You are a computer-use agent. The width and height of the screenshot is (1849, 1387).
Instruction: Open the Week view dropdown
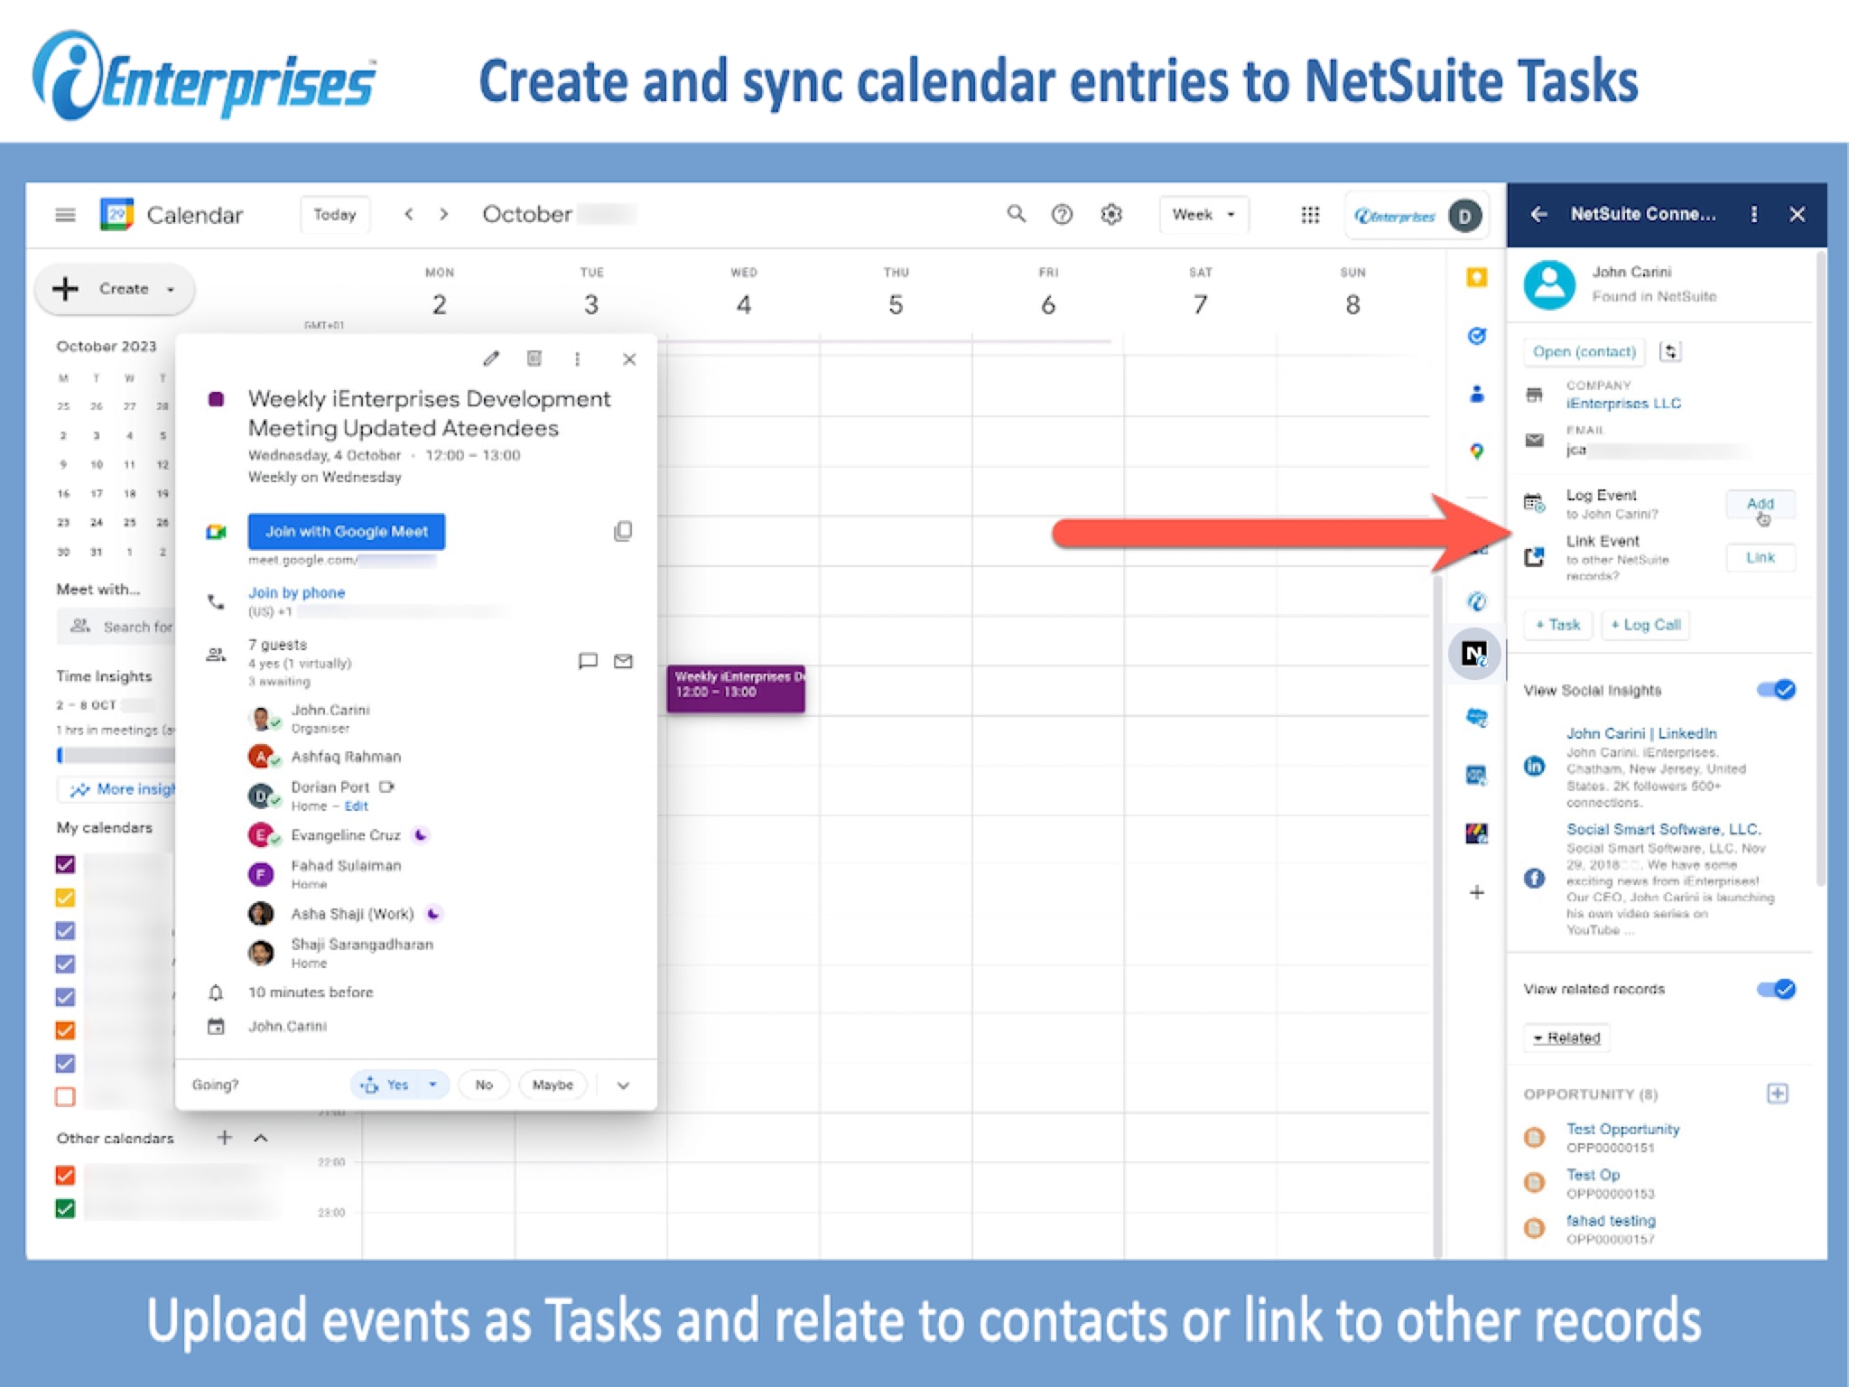click(x=1203, y=215)
